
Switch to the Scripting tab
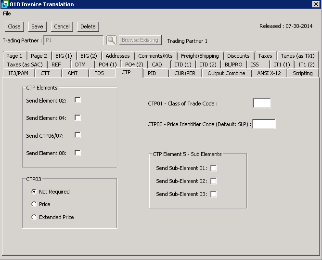[x=303, y=73]
